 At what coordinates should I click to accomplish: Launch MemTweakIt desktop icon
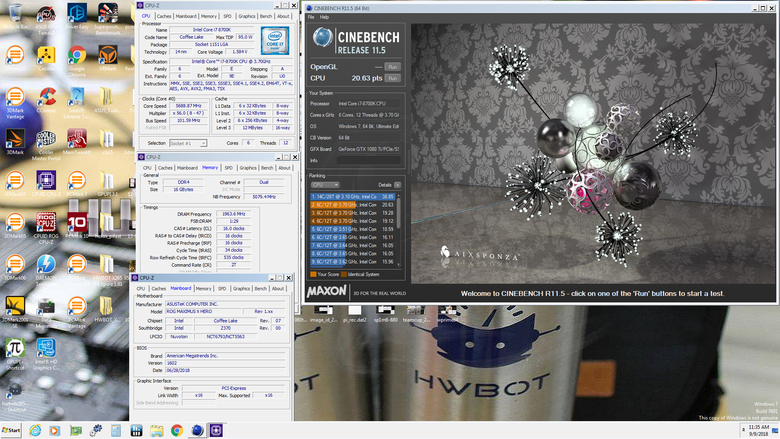point(77,142)
